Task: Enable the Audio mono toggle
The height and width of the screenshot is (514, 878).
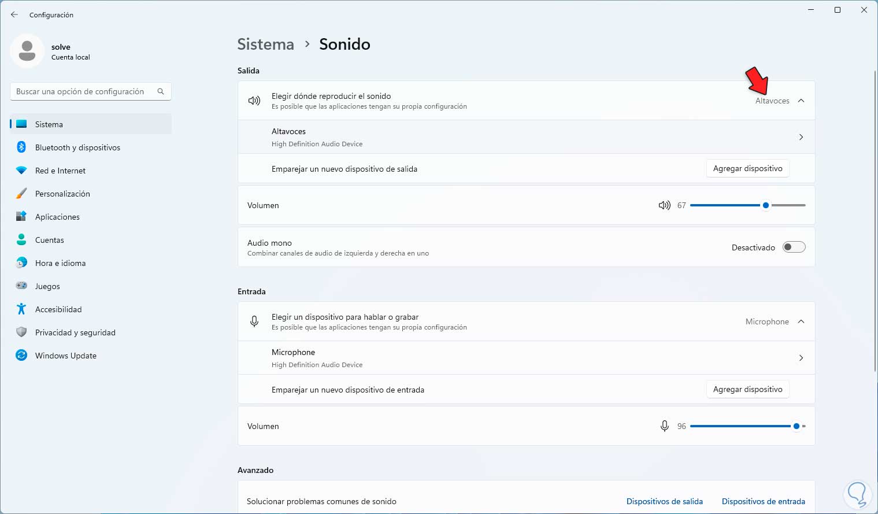Action: click(794, 247)
